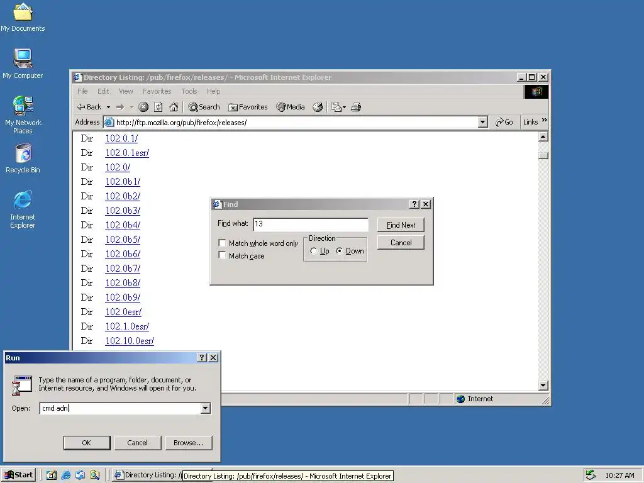Click the help question mark in Run dialog
This screenshot has height=483, width=644.
tap(202, 358)
